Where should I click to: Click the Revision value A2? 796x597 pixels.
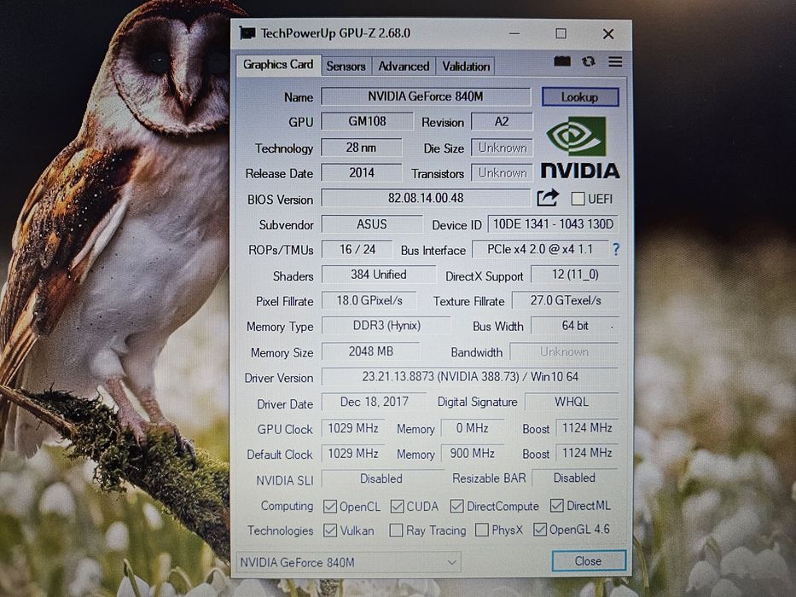click(x=502, y=122)
